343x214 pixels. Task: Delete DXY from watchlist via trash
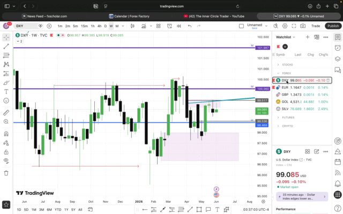point(328,80)
